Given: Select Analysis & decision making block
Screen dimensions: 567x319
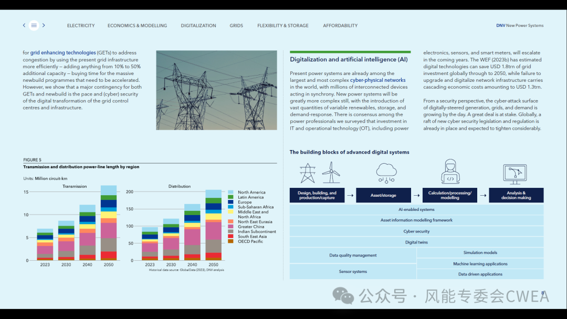Looking at the screenshot, I should [x=516, y=195].
